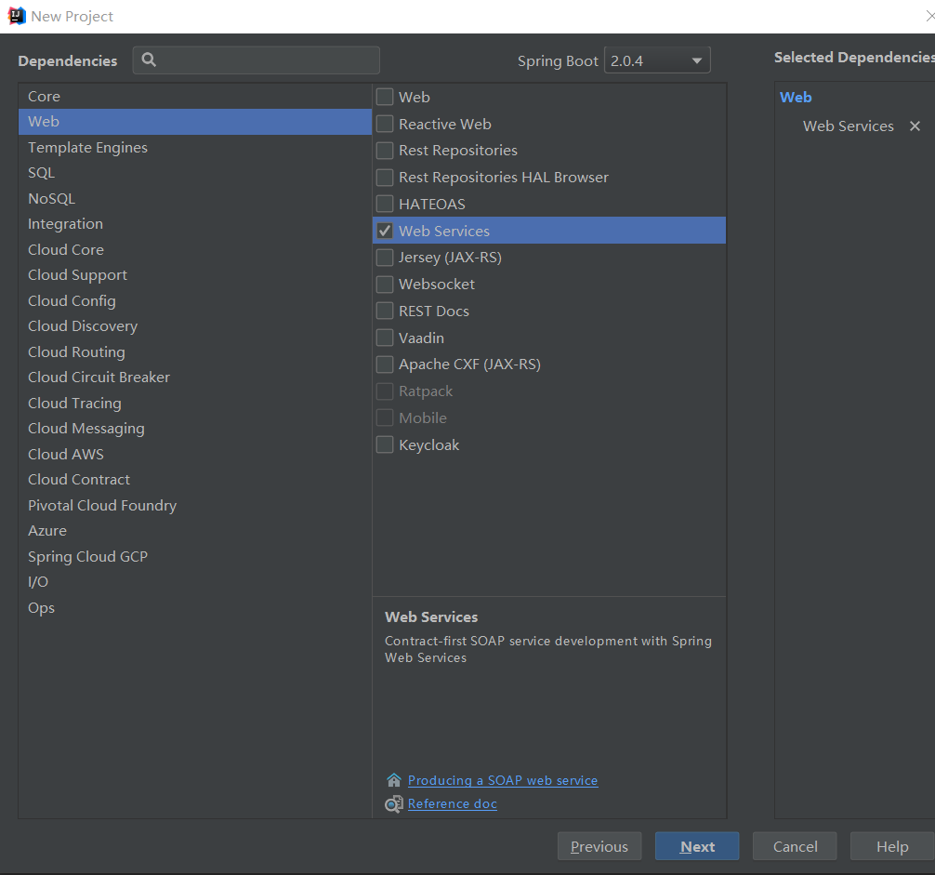Select Cloud Routing category
This screenshot has width=935, height=875.
(x=195, y=351)
